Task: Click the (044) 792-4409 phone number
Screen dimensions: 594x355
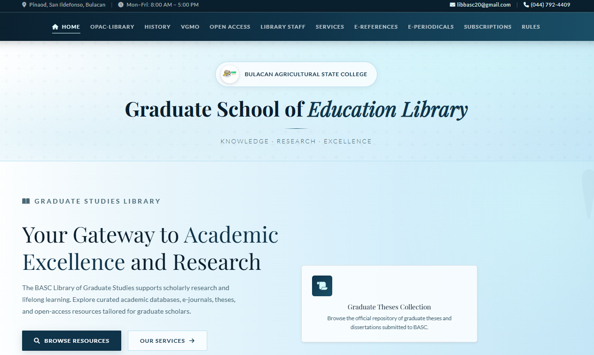Action: (550, 5)
